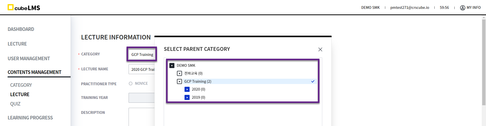
Task: Click the checkmark on GCP Training row
Action: point(313,81)
